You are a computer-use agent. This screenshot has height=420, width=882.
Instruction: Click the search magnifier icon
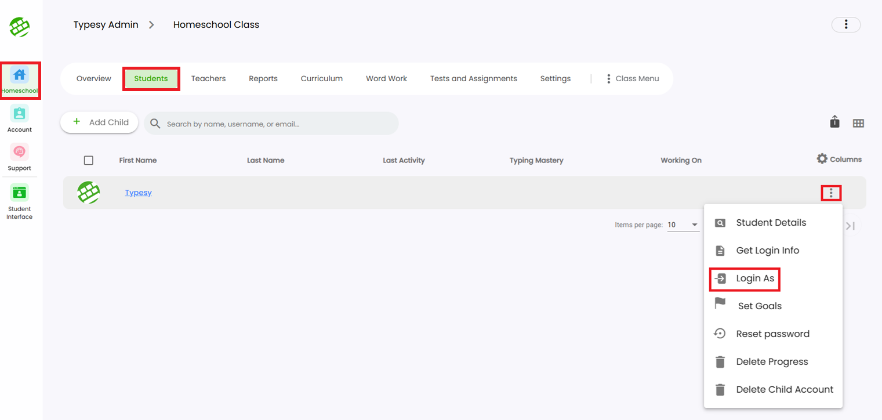(x=155, y=124)
